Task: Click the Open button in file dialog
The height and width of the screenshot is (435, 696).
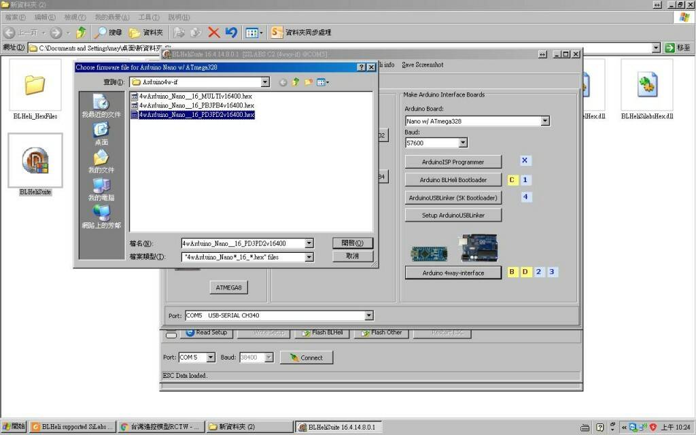Action: [x=353, y=243]
